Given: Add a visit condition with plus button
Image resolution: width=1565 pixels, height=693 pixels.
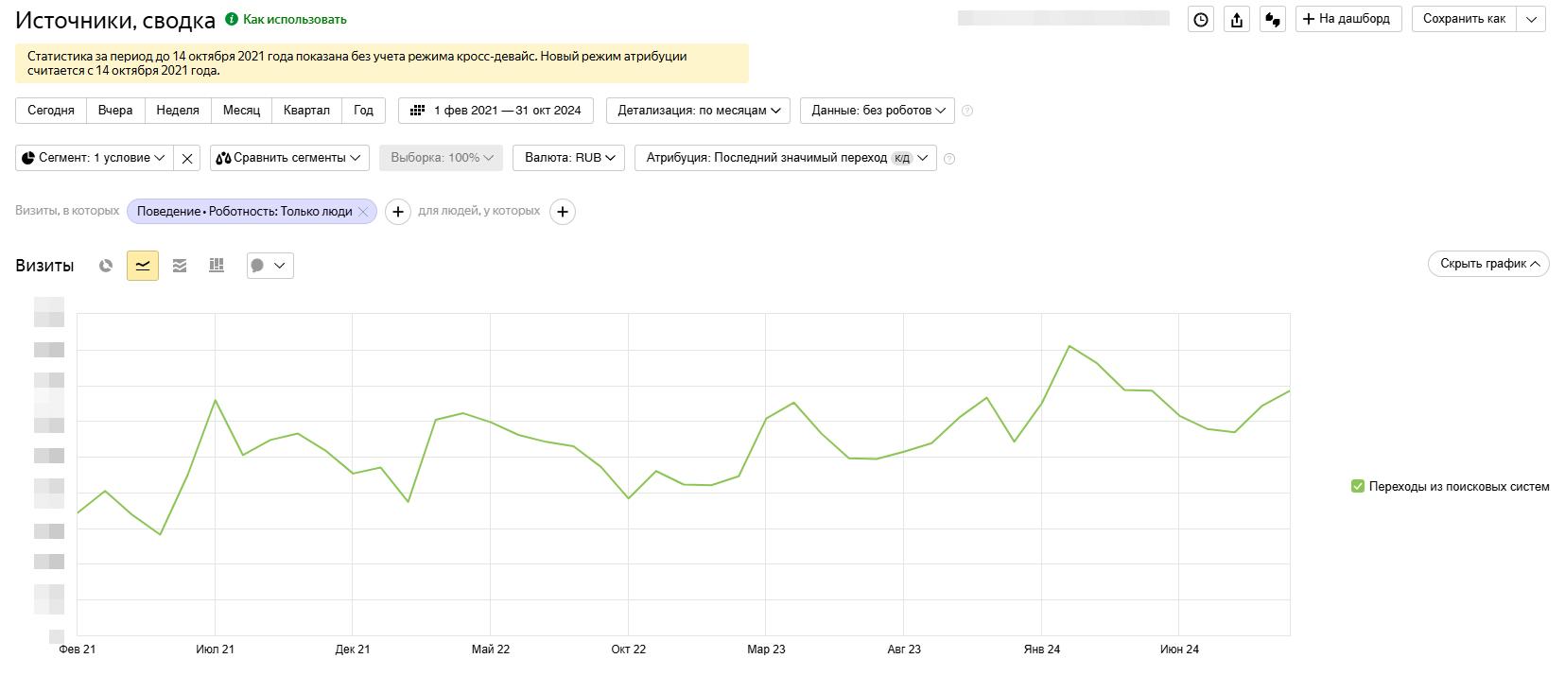Looking at the screenshot, I should tap(398, 212).
